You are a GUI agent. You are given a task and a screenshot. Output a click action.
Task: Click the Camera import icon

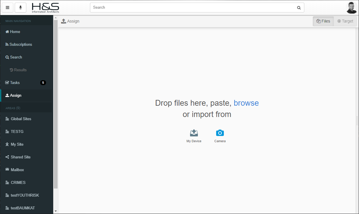[220, 133]
